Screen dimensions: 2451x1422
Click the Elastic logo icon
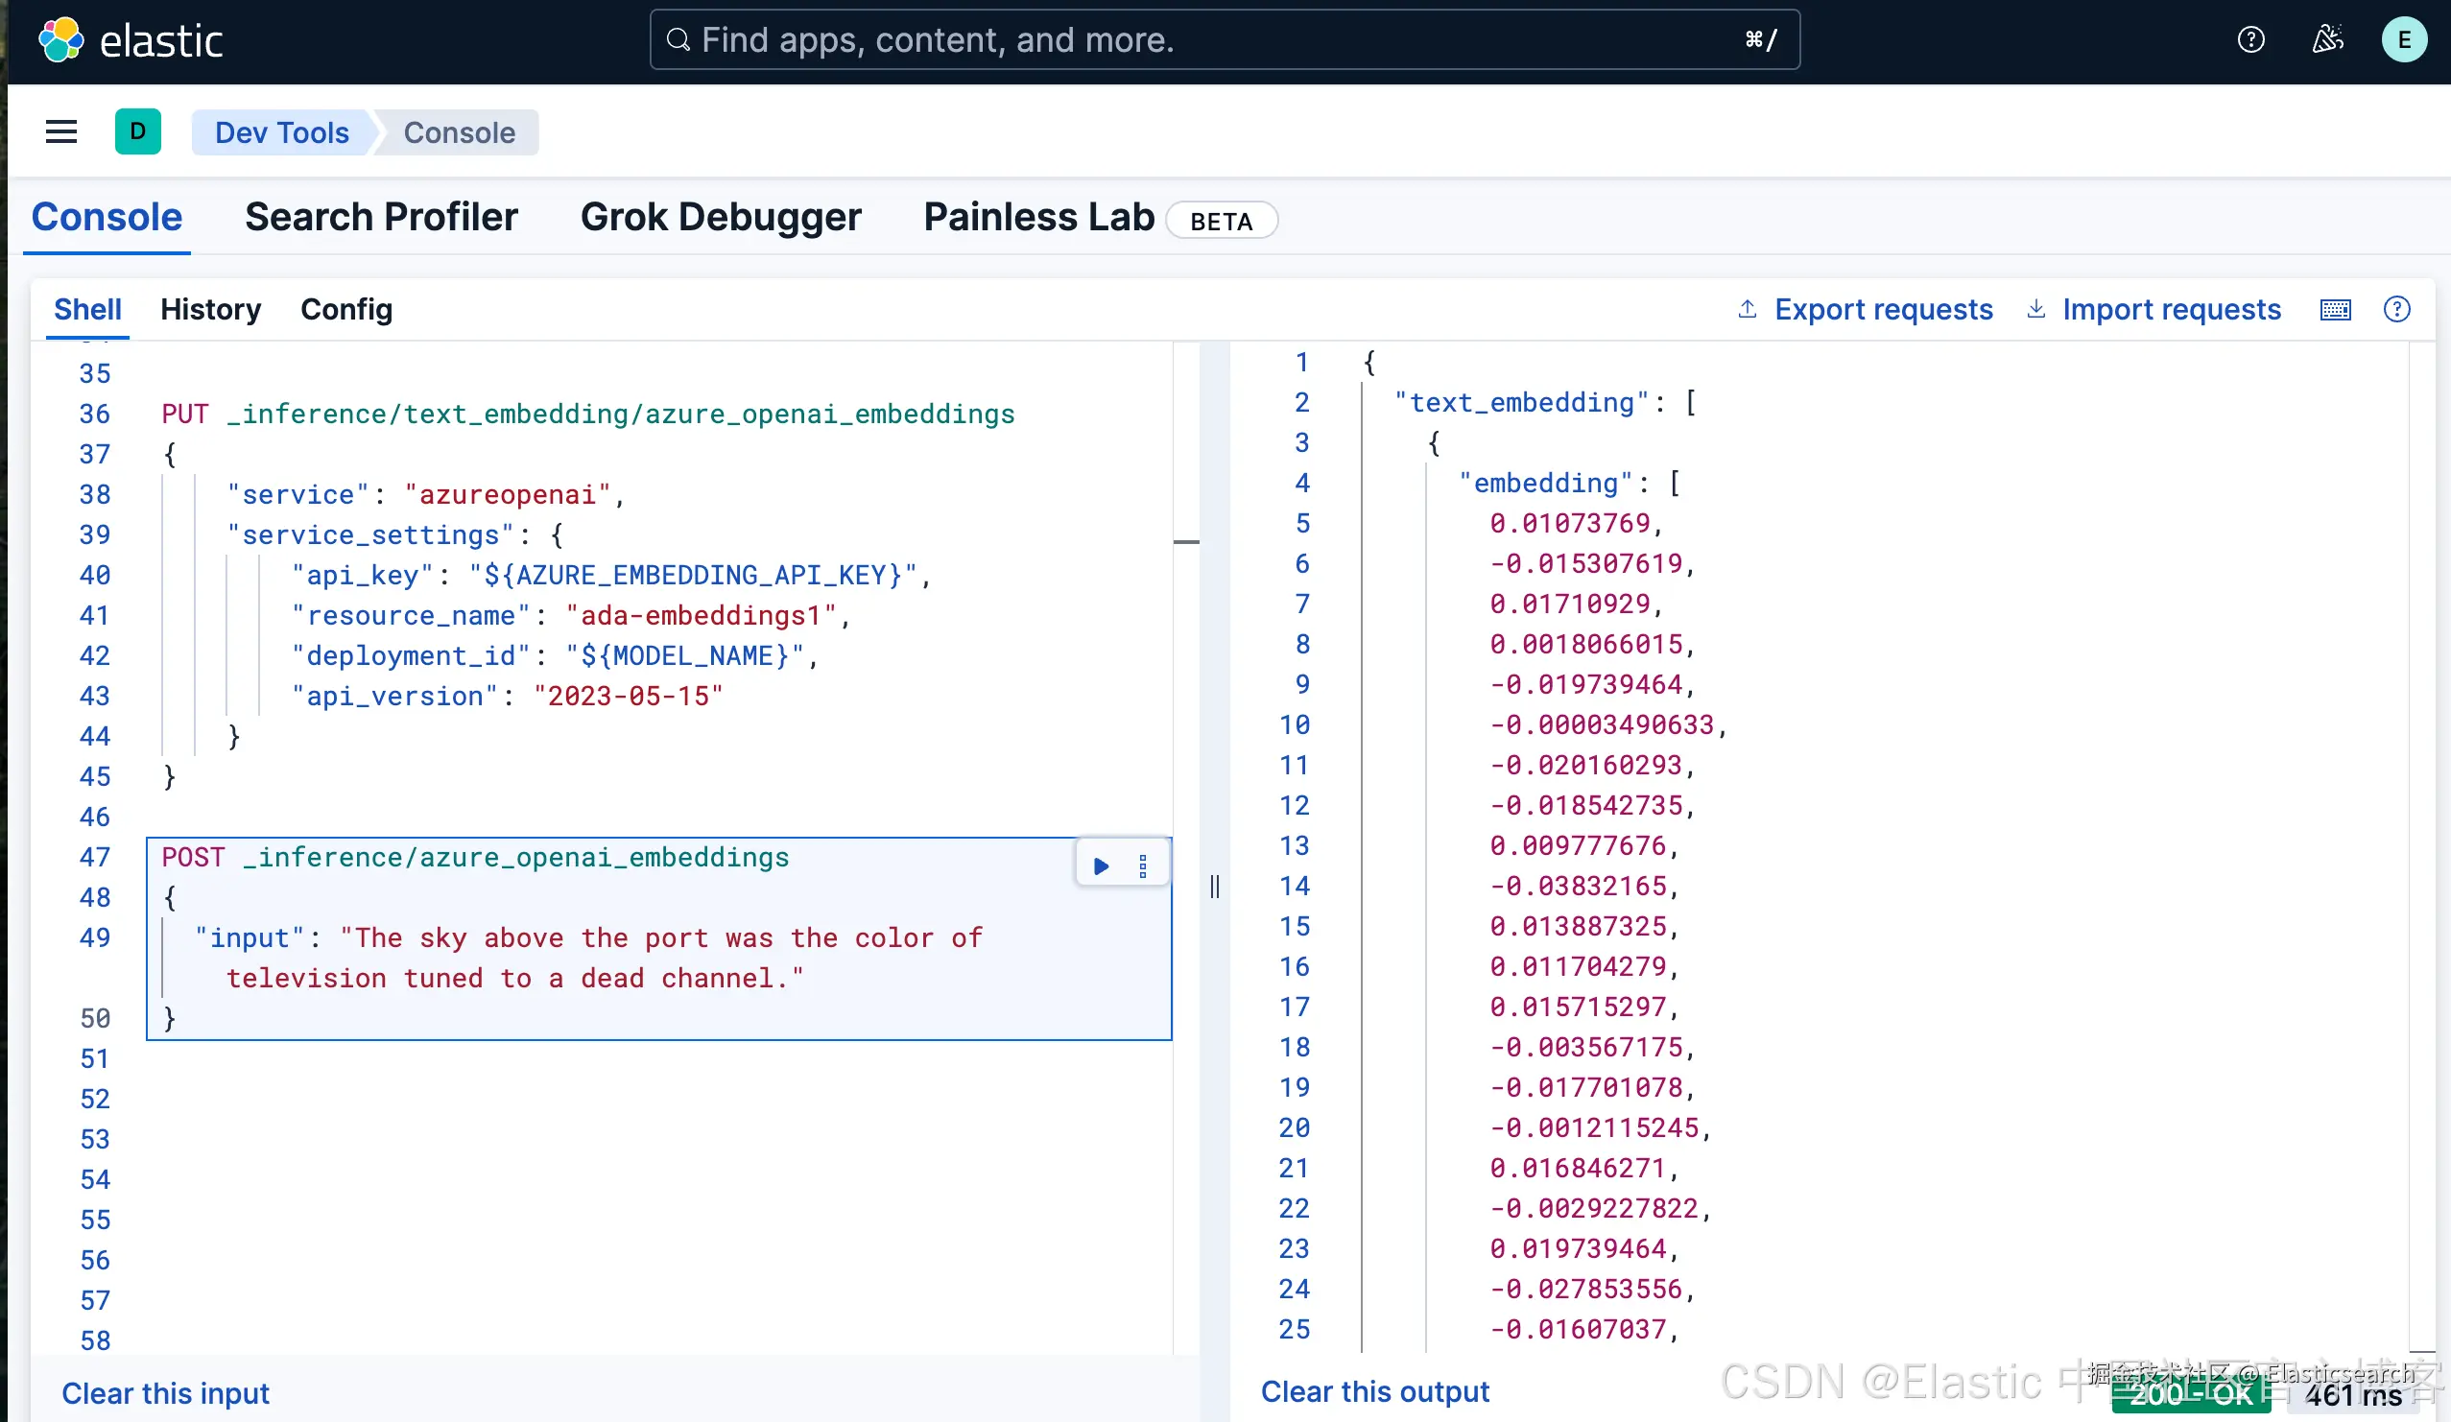tap(60, 40)
